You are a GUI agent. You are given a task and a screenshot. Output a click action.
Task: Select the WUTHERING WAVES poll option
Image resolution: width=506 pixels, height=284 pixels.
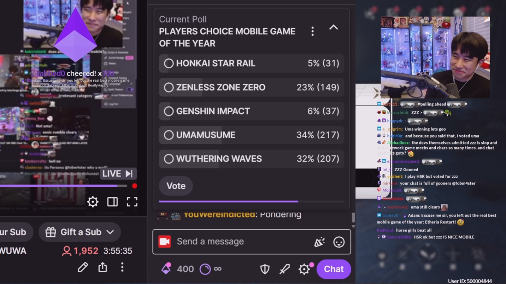click(252, 159)
